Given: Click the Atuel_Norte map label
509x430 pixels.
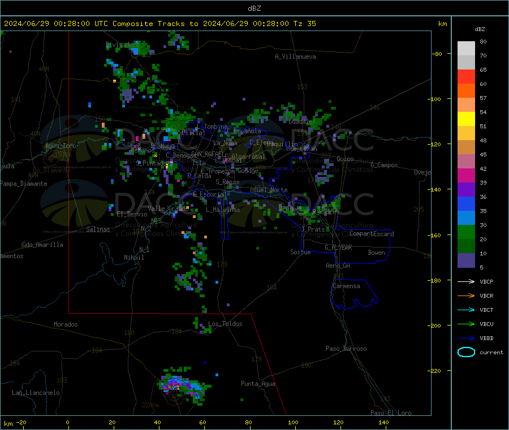Looking at the screenshot, I should click(269, 190).
